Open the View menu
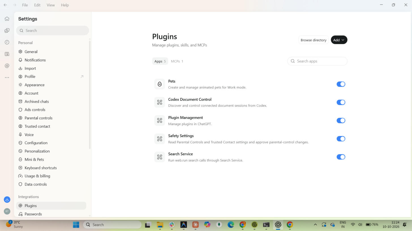The width and height of the screenshot is (412, 231). tap(51, 5)
